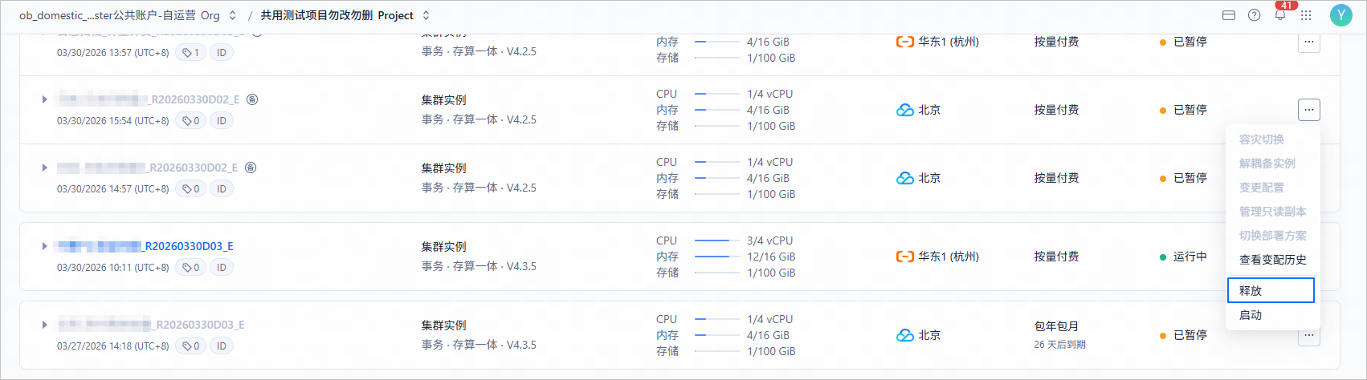The height and width of the screenshot is (380, 1367).
Task: Click the ID badge of R20260330D03_E running instance
Action: [222, 267]
